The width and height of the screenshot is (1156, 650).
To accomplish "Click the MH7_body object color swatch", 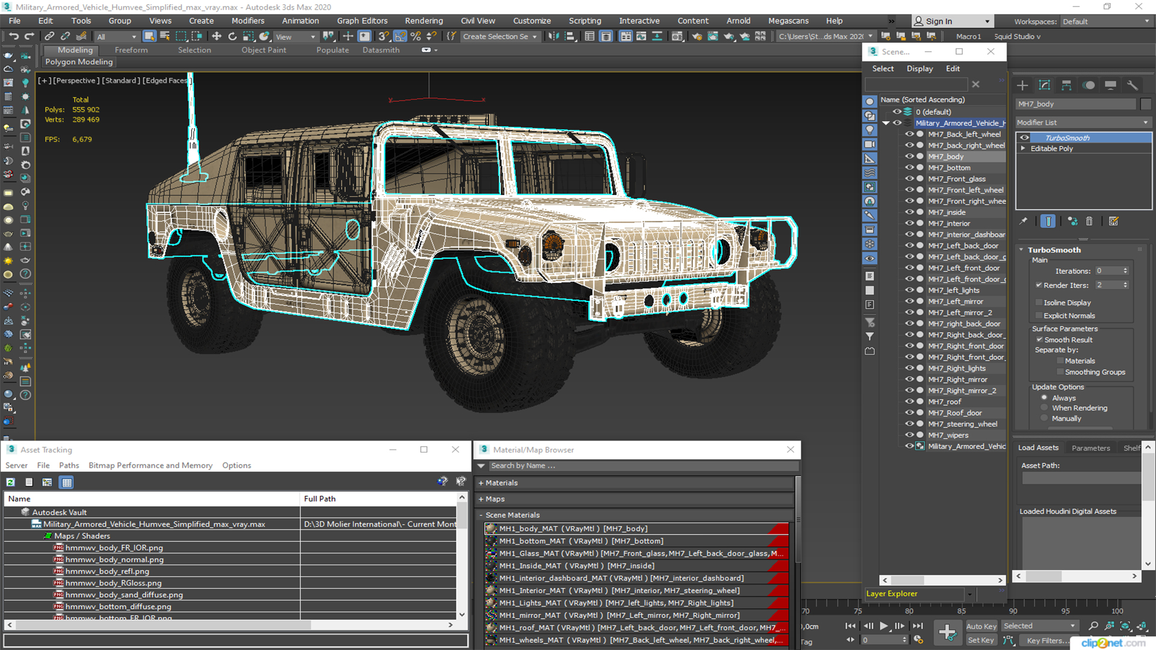I will tap(1145, 104).
